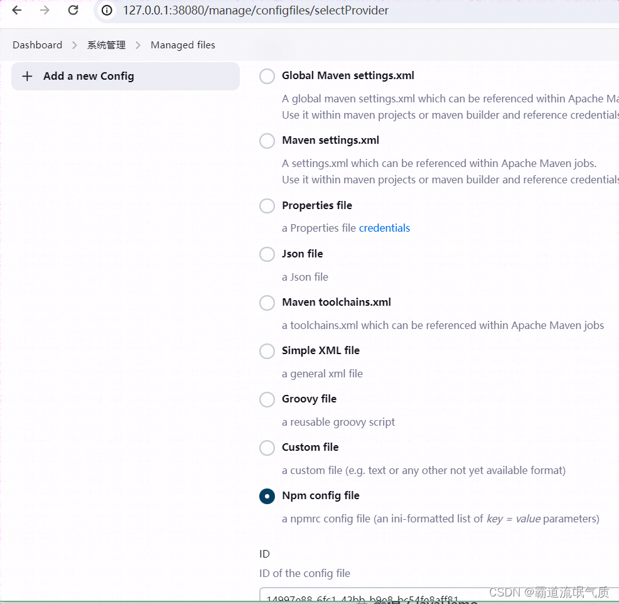The height and width of the screenshot is (604, 619).
Task: Open the credentials link
Action: 384,228
